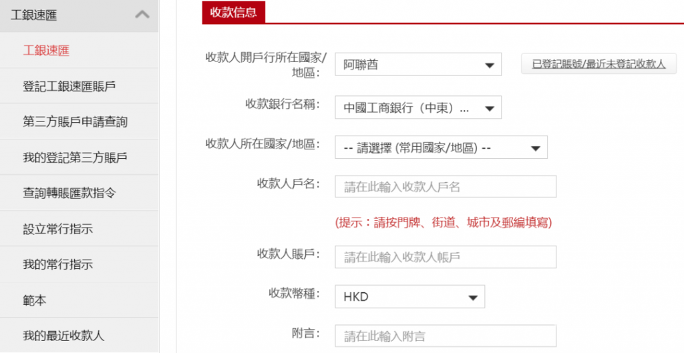Open 第三方賬戶申請查詢 page
684x353 pixels.
[x=75, y=121]
